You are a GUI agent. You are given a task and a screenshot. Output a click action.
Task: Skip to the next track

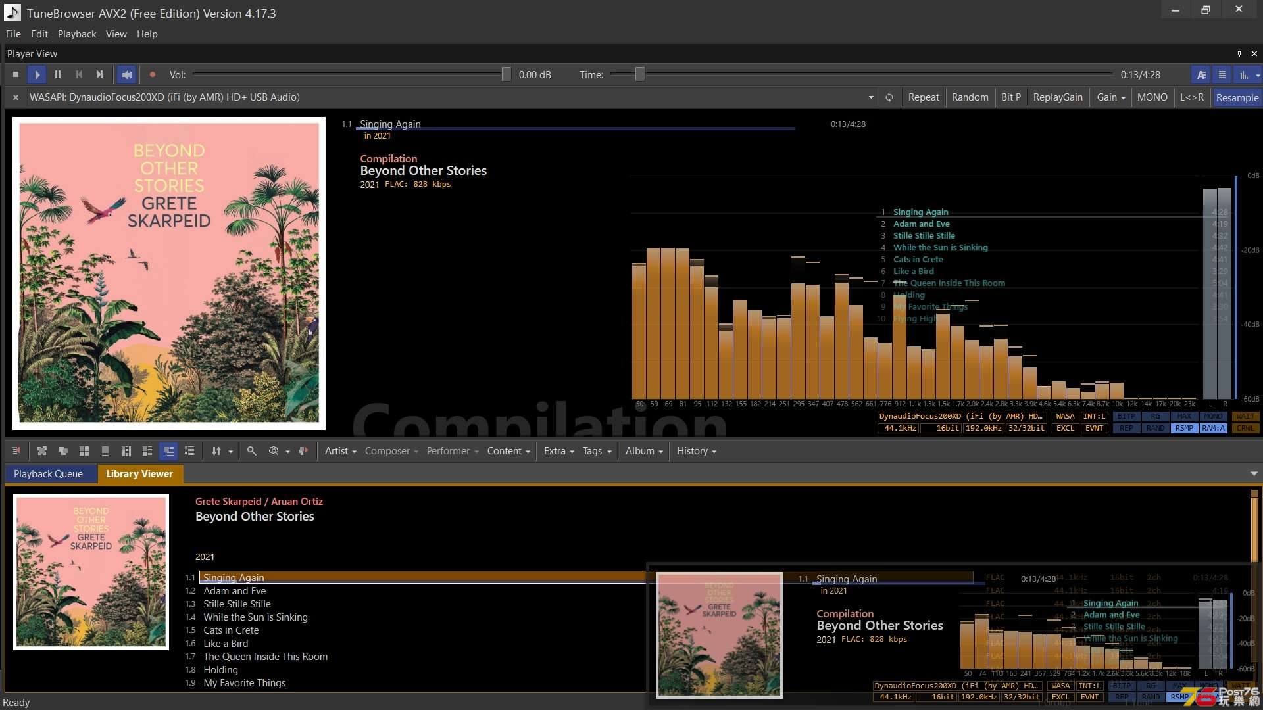[x=100, y=75]
